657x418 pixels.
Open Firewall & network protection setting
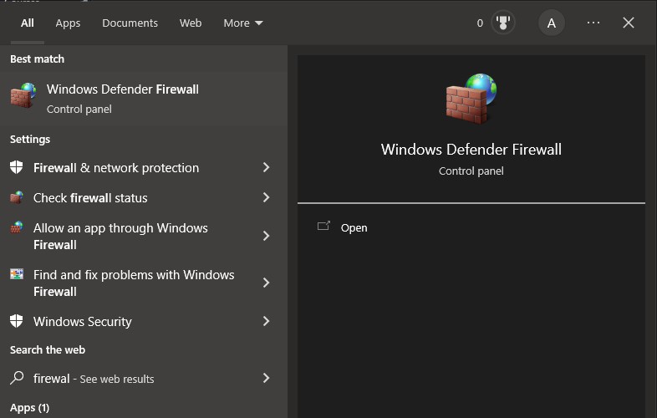[116, 168]
